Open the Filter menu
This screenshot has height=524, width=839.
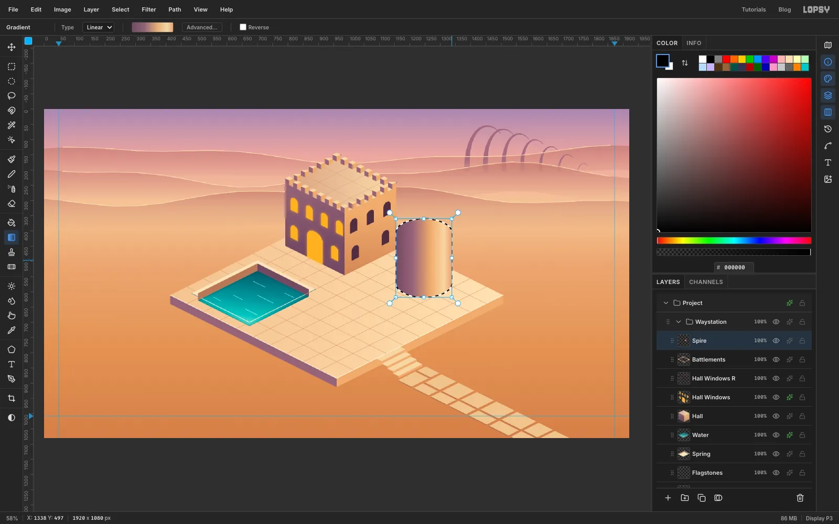click(149, 9)
